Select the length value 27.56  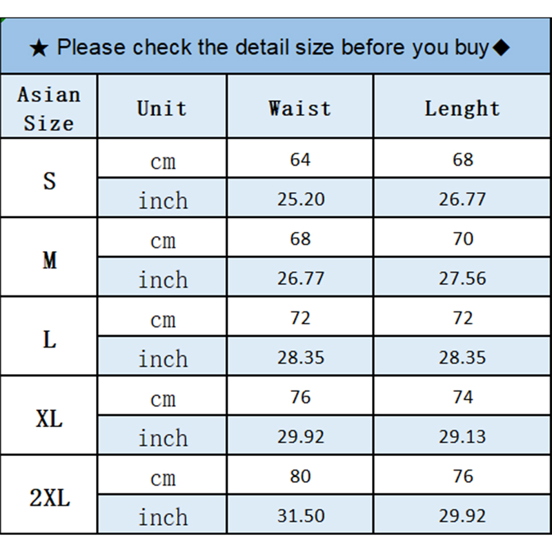tap(462, 279)
